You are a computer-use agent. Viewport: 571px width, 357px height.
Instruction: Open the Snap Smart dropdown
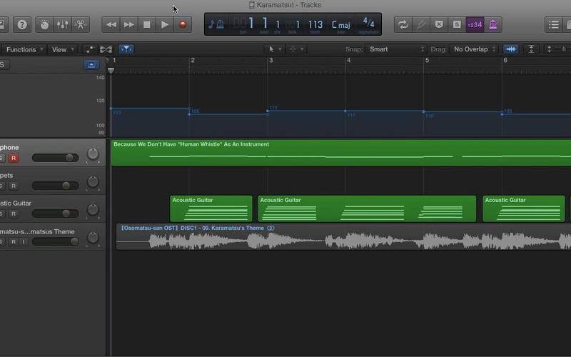(395, 49)
